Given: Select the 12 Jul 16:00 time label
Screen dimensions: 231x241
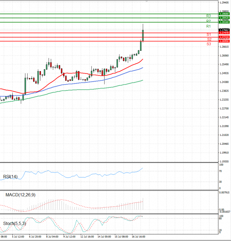Looking at the screenshot, I should click(x=87, y=236).
